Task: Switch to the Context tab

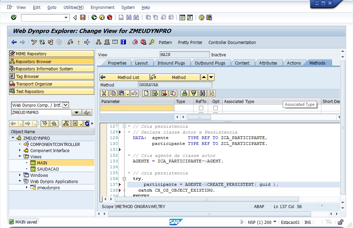Action: point(242,63)
